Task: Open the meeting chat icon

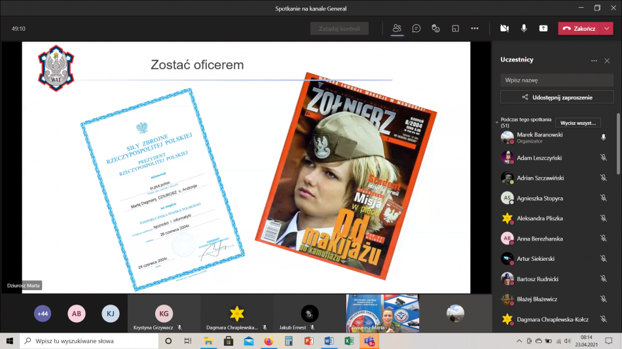Action: [416, 29]
